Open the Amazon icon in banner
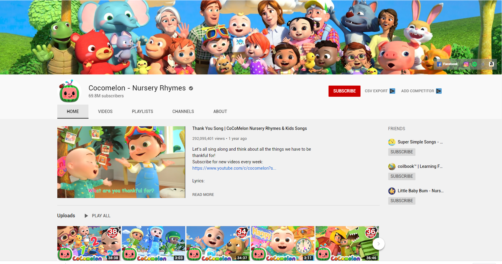Screen dimensions: 502x264 [x=491, y=64]
